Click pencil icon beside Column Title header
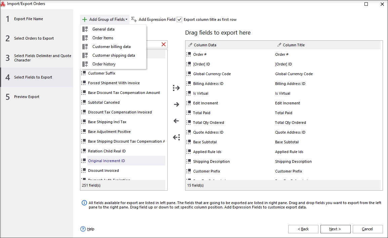388x238 pixels. 279,45
